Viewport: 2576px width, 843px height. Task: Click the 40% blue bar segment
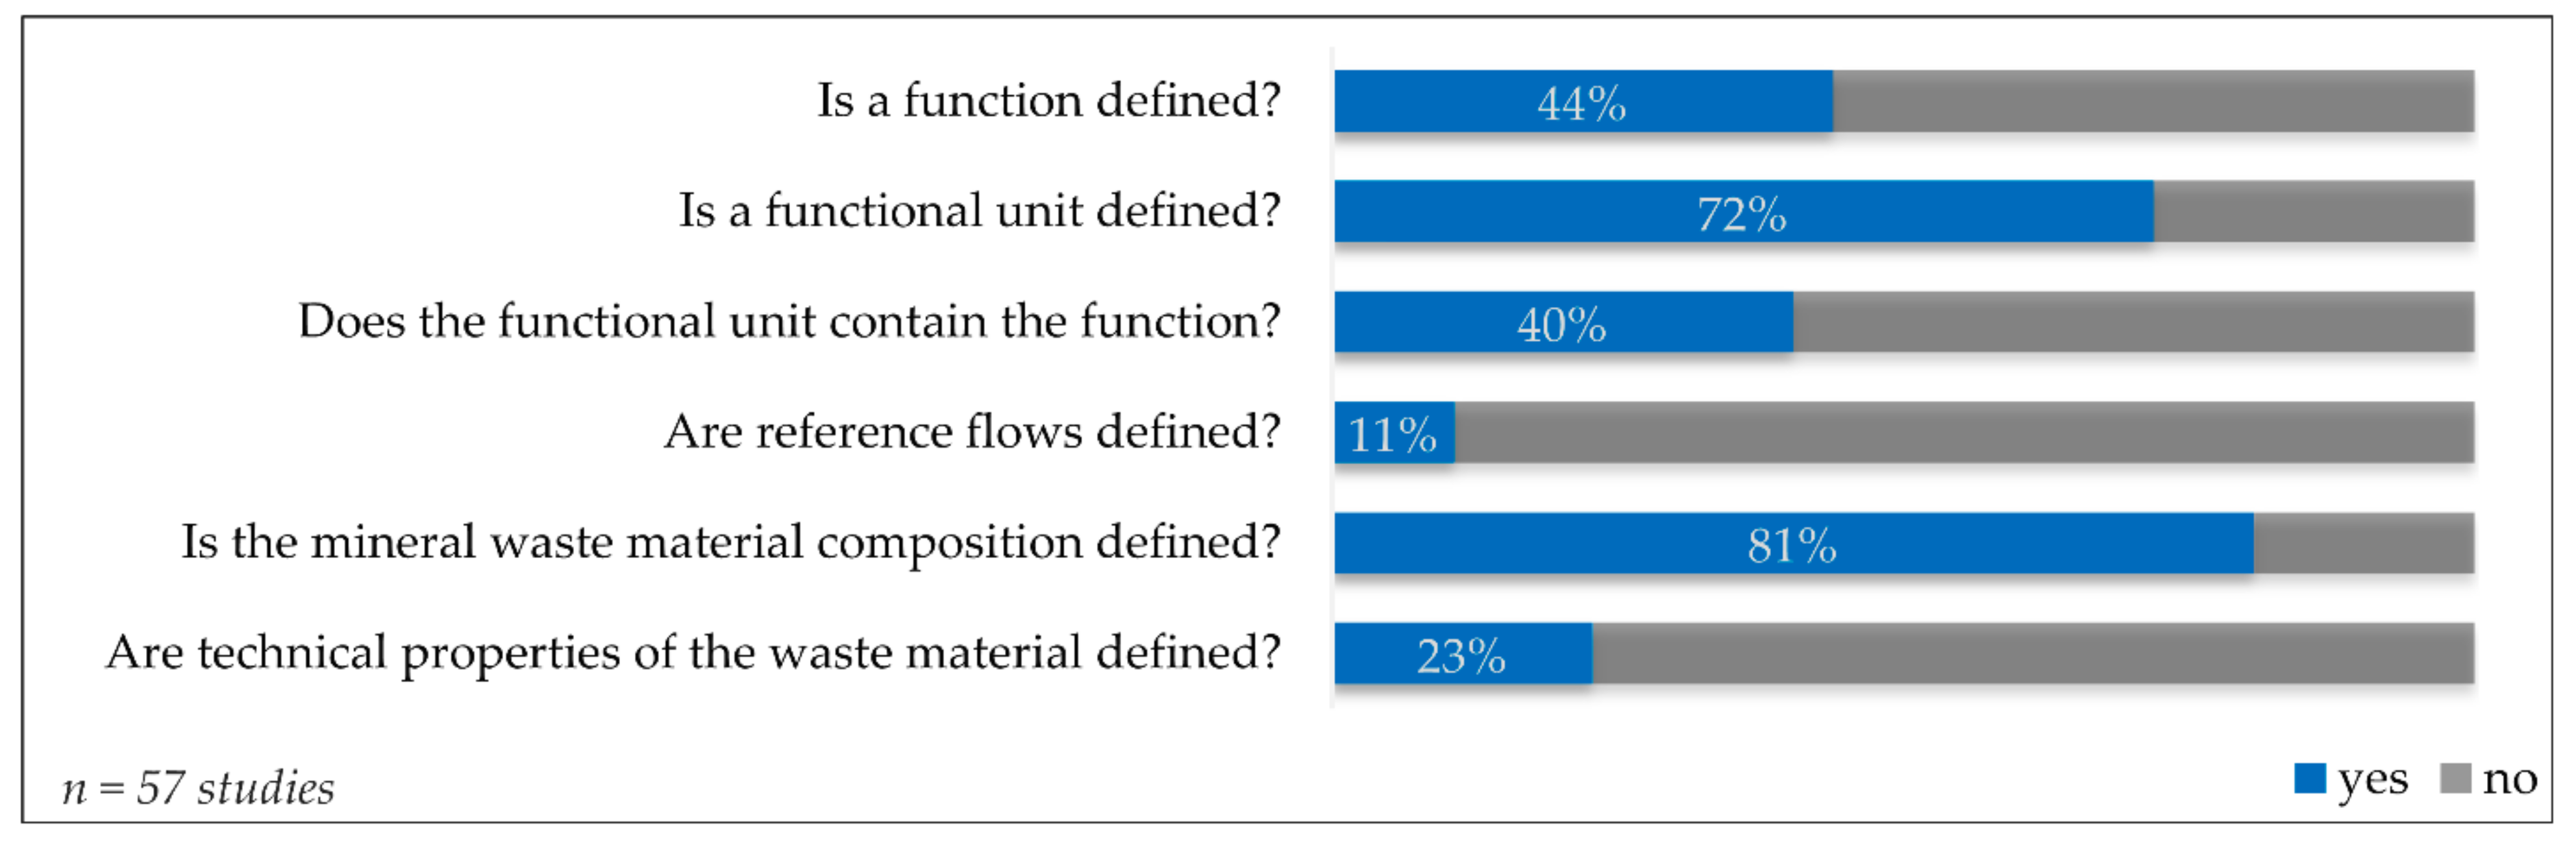coord(1563,322)
